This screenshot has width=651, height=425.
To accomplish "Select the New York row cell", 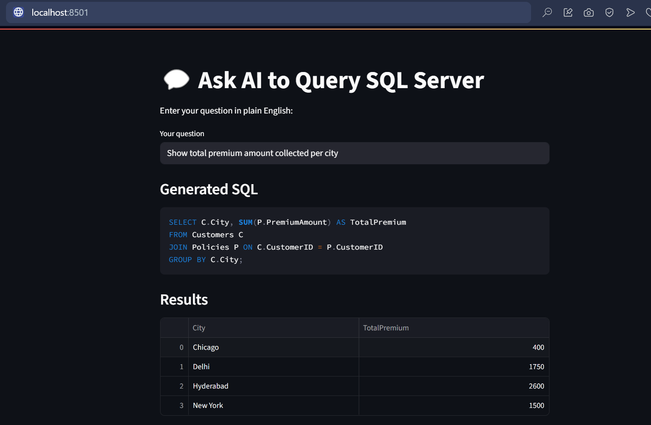I will click(273, 406).
